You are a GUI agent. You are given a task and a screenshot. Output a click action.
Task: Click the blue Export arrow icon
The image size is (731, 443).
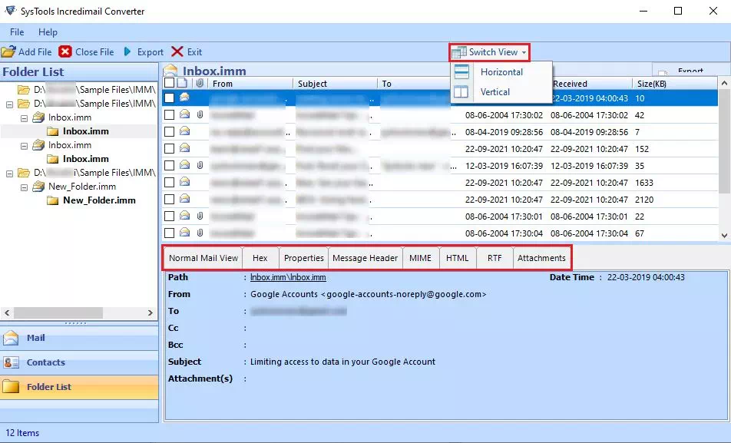pos(127,51)
